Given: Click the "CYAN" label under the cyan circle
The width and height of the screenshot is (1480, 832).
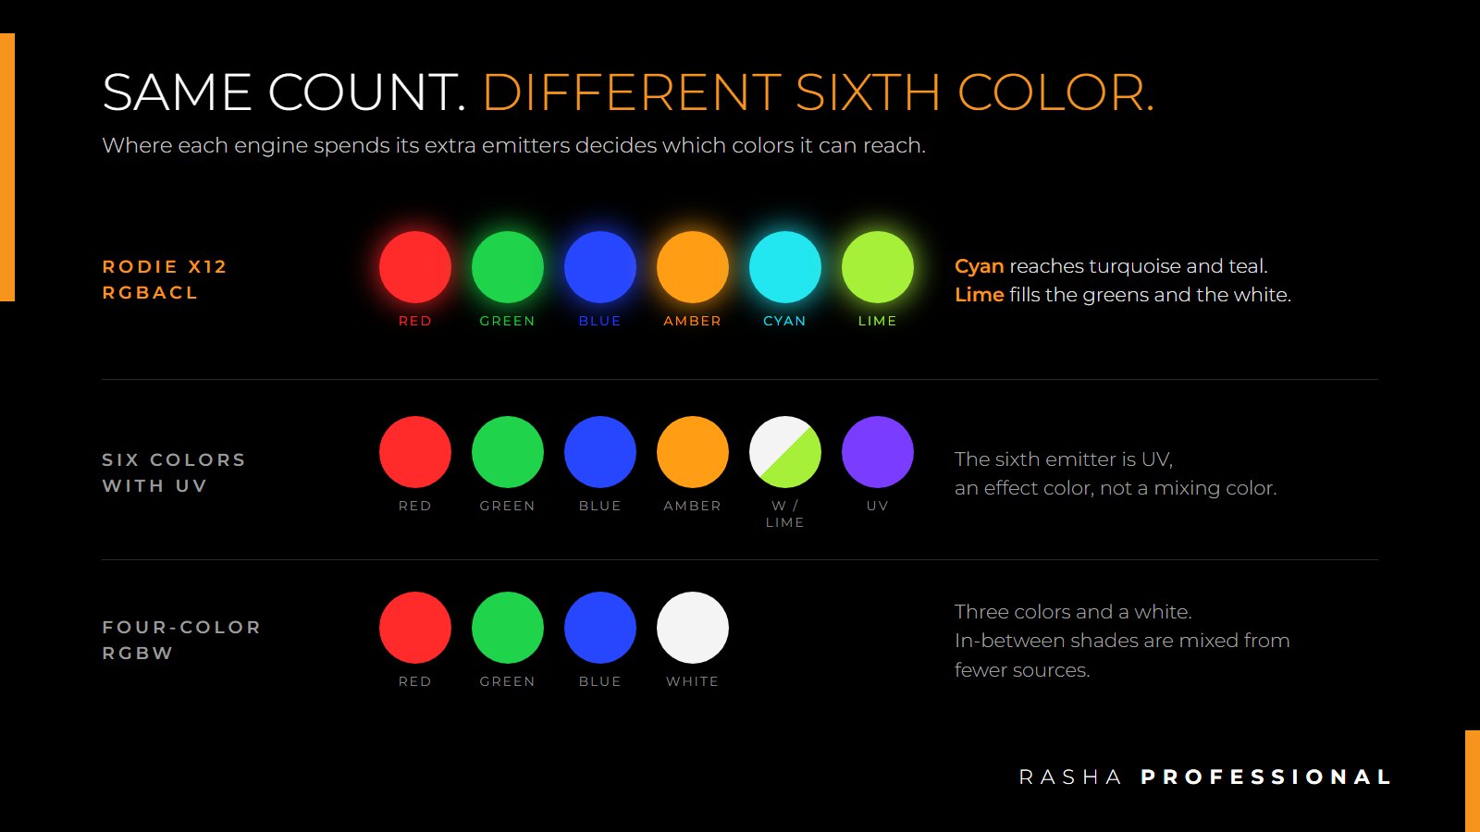Looking at the screenshot, I should click(785, 321).
